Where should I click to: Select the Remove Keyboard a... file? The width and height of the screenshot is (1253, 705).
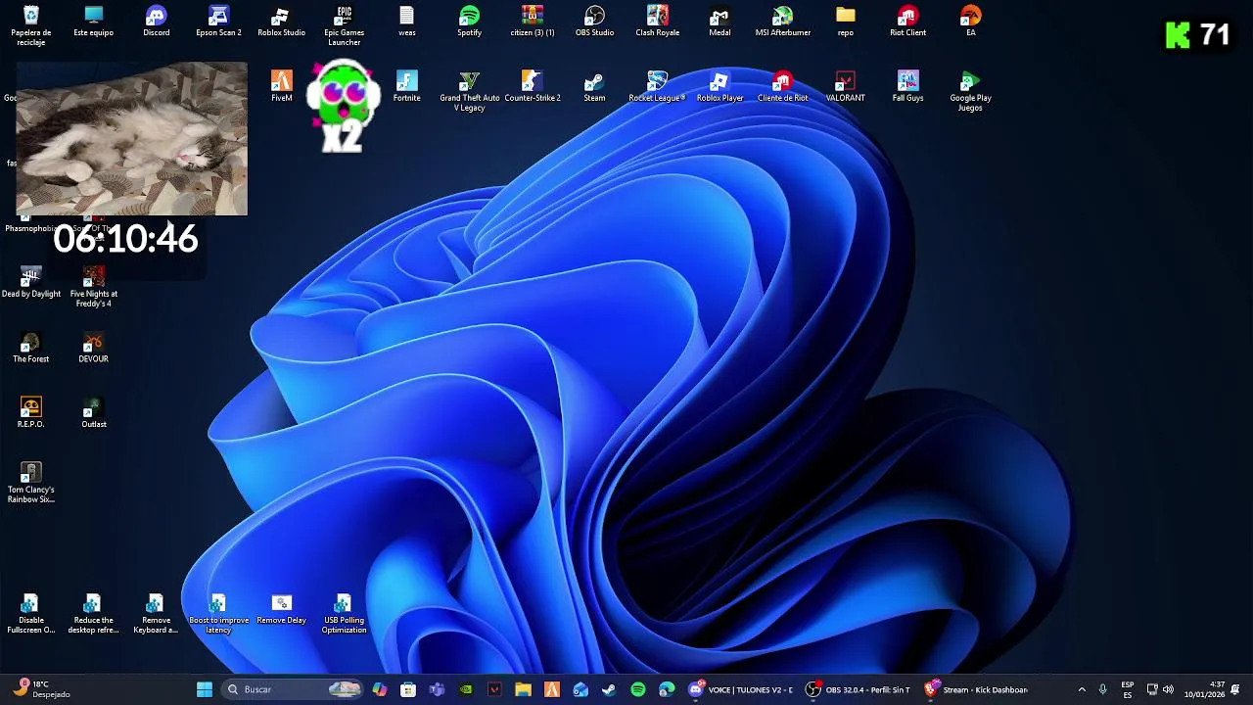tap(156, 614)
